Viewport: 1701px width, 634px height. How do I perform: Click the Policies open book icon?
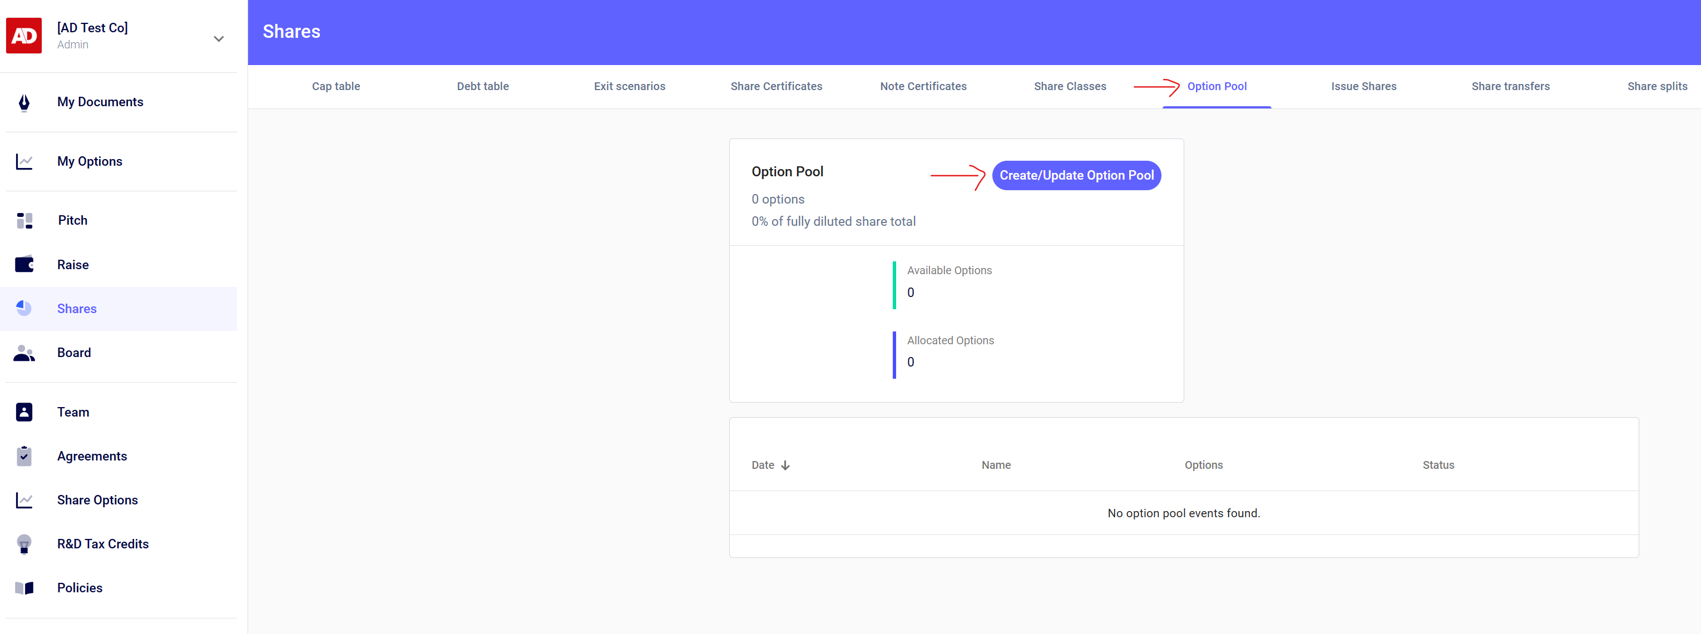point(24,588)
